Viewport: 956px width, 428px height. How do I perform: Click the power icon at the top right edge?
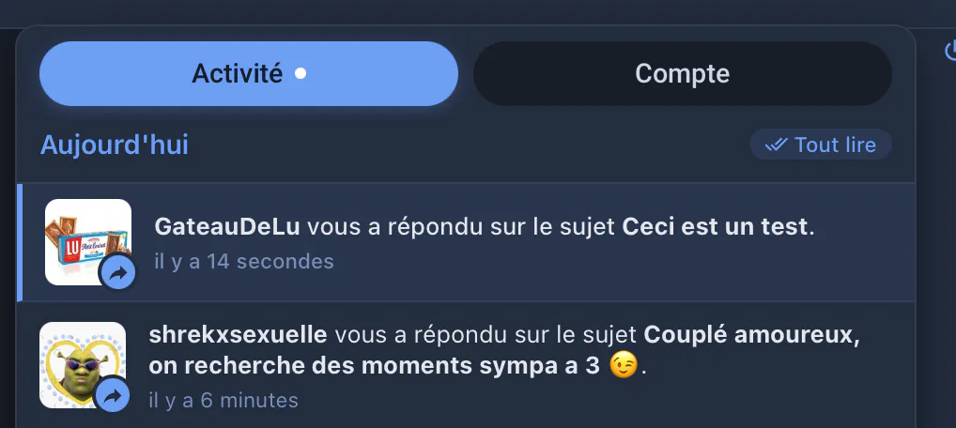coord(950,51)
